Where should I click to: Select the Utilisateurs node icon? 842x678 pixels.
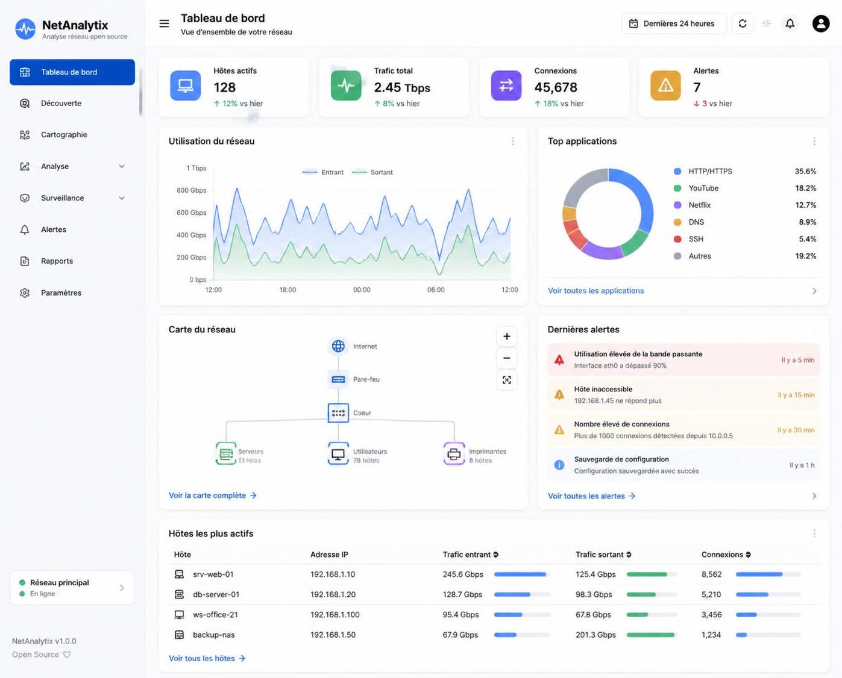(338, 454)
